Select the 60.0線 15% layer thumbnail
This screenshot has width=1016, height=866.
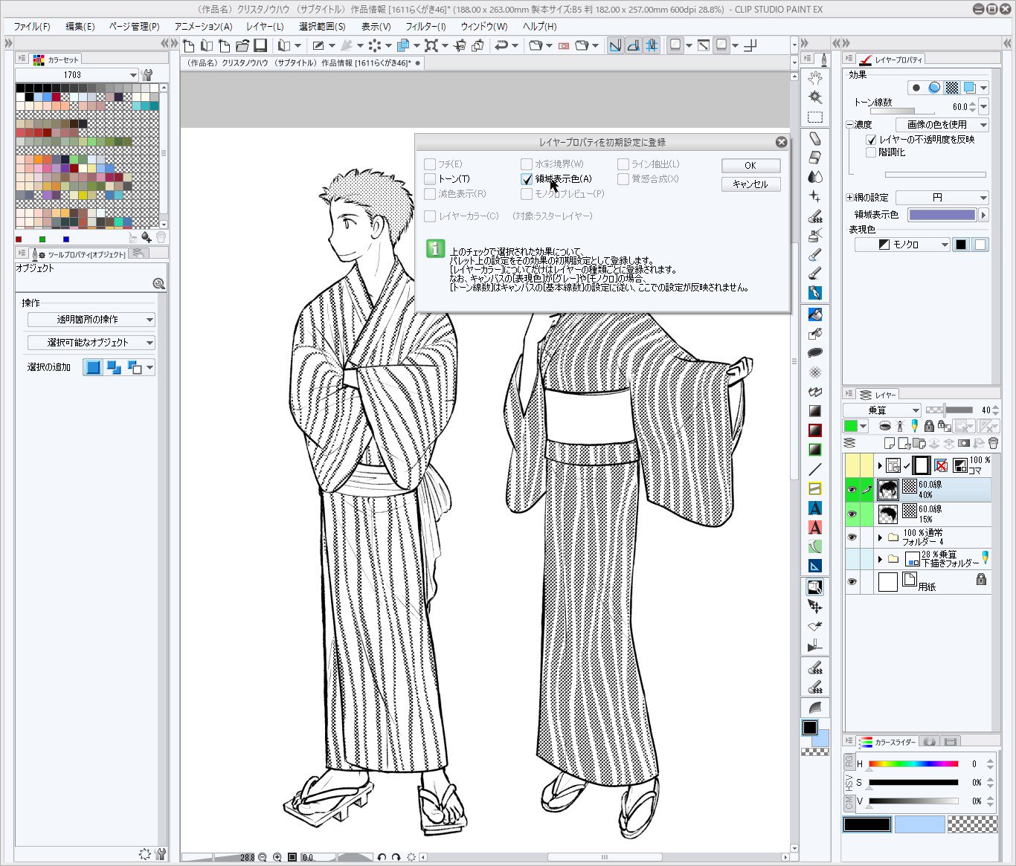[887, 514]
